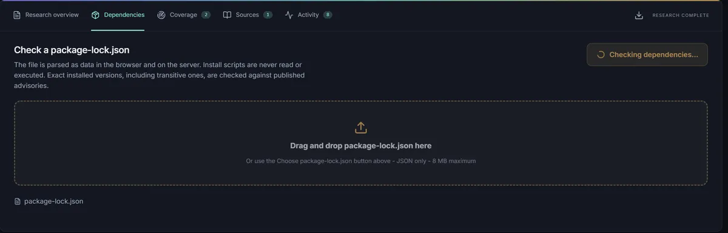Viewport: 728px width, 233px height.
Task: Click the Coverage count badge 2
Action: 206,15
